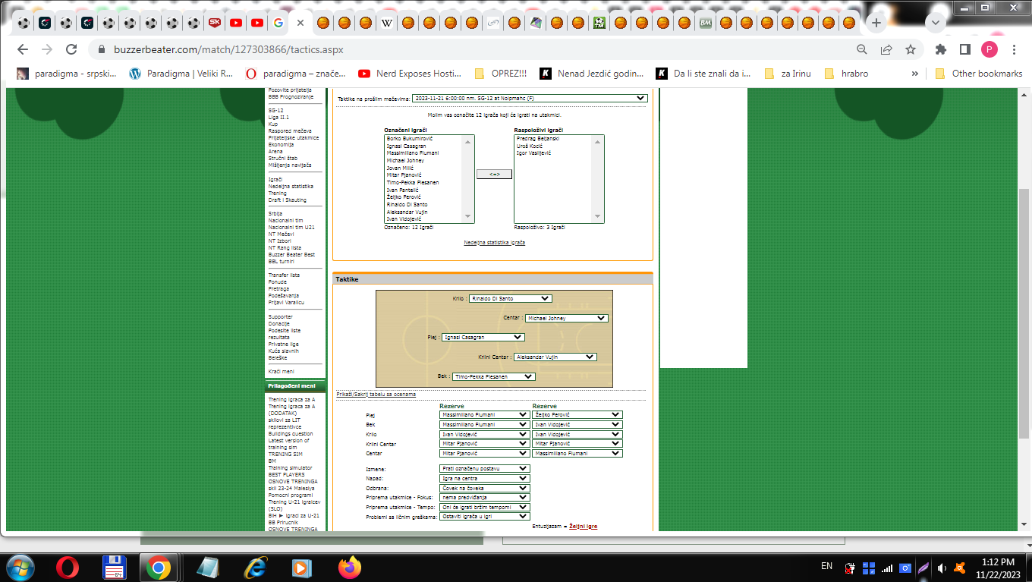Go back to the previous page
This screenshot has width=1032, height=582.
[23, 49]
